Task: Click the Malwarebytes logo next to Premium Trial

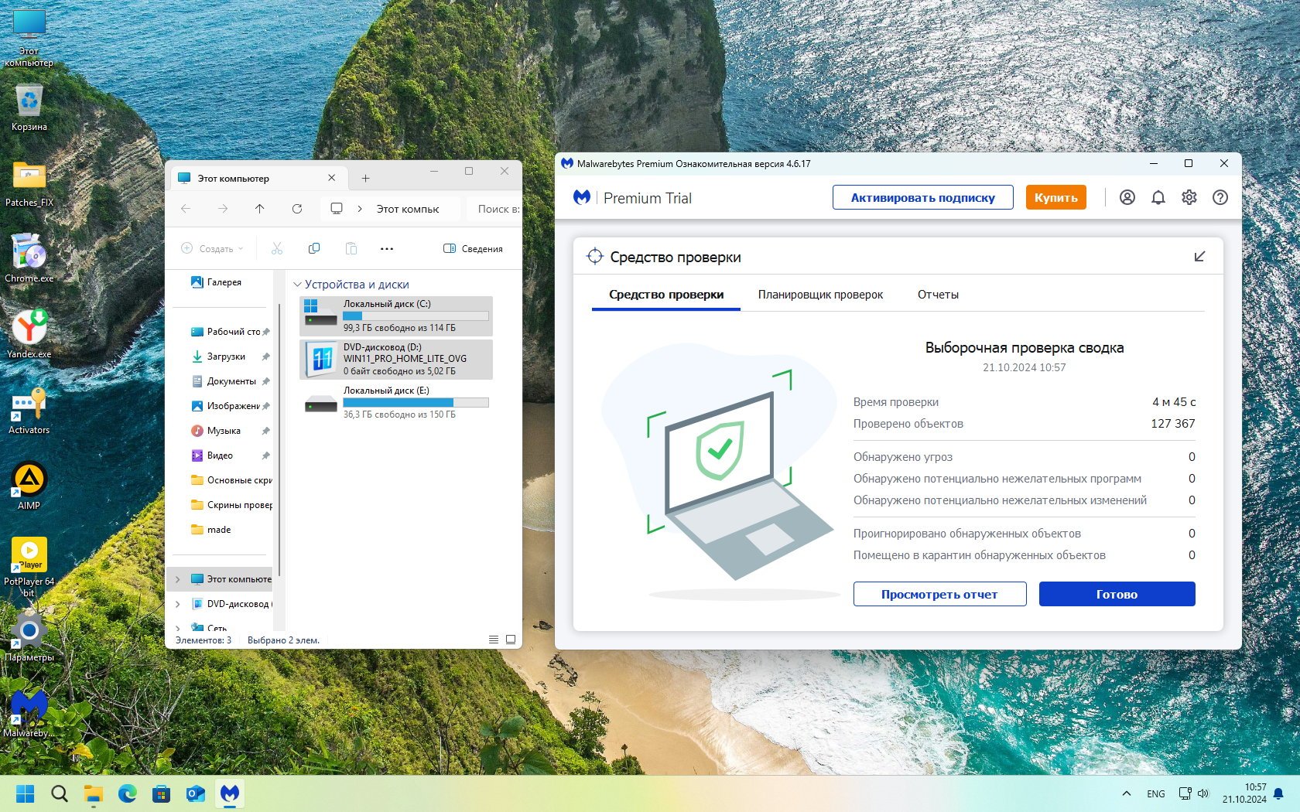Action: (x=582, y=197)
